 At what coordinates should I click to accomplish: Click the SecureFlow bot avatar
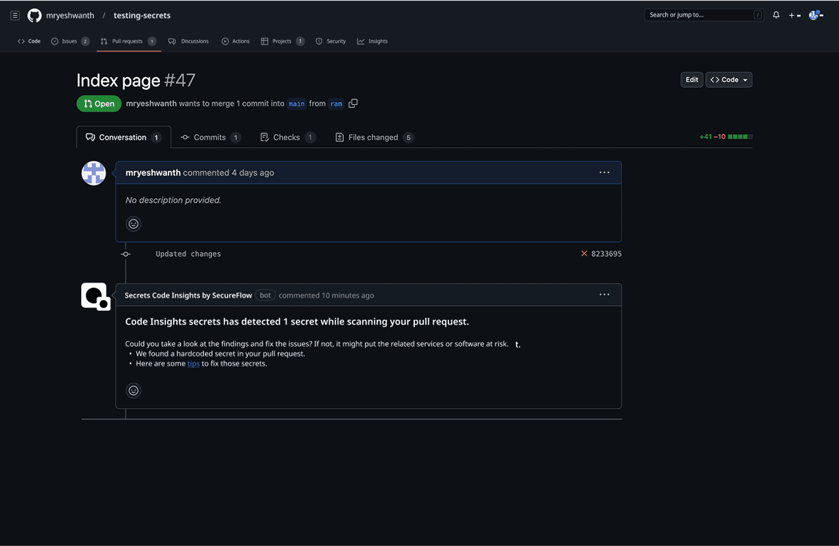tap(96, 297)
